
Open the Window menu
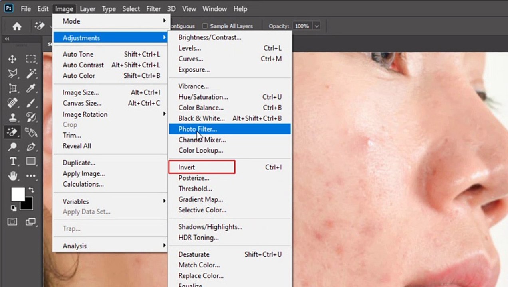(x=215, y=9)
